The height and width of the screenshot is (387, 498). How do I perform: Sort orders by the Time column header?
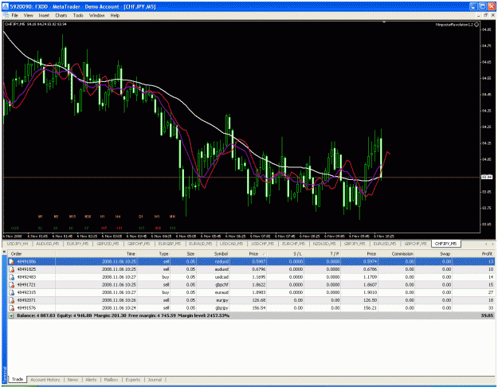coord(96,254)
